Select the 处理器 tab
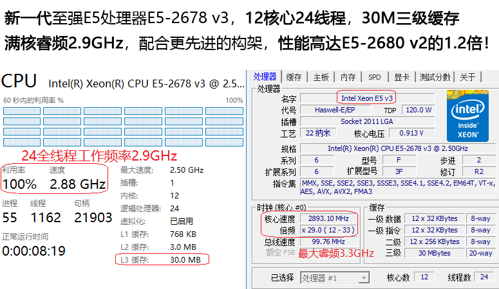Viewport: 499px width, 289px height. [x=265, y=76]
